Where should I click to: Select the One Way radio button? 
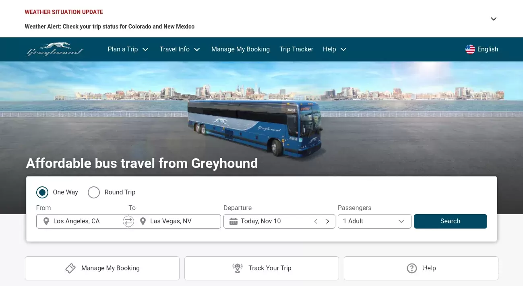(x=42, y=192)
